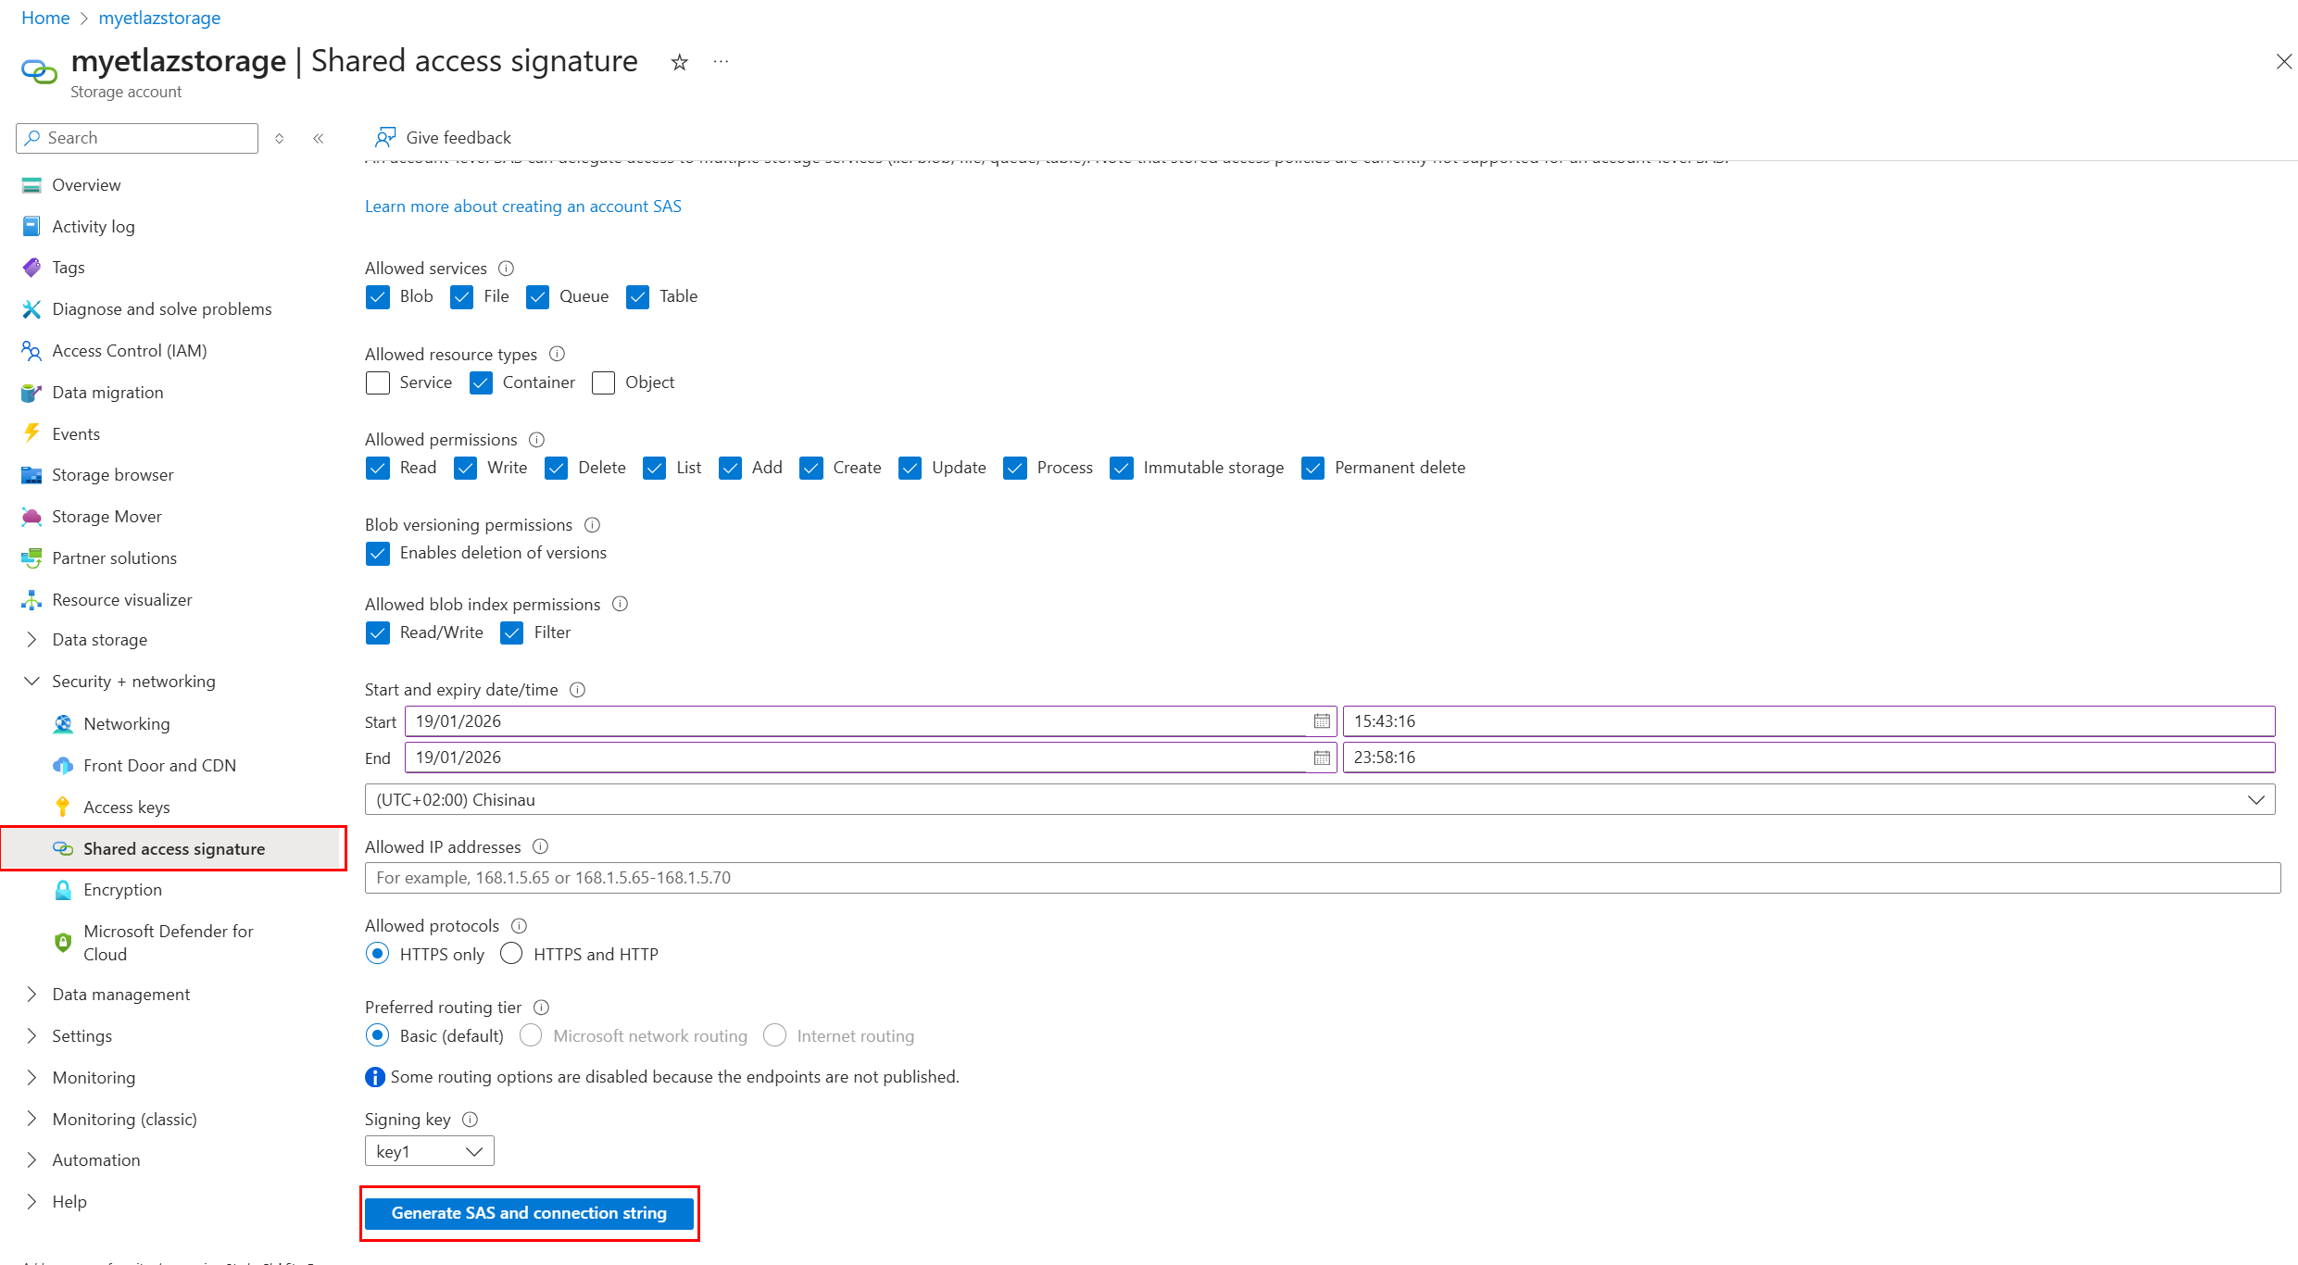Open calendar picker for End date
2298x1265 pixels.
click(1322, 758)
